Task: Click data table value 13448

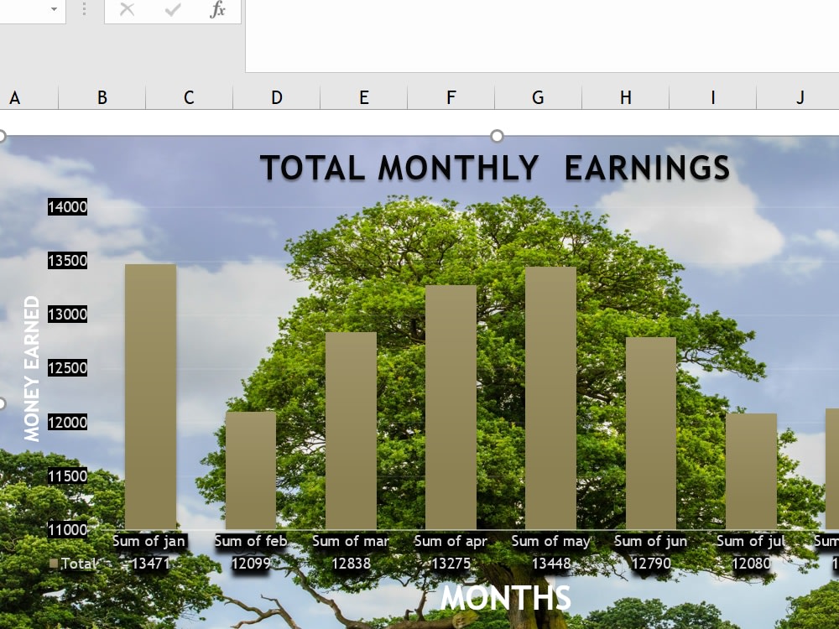Action: 551,564
